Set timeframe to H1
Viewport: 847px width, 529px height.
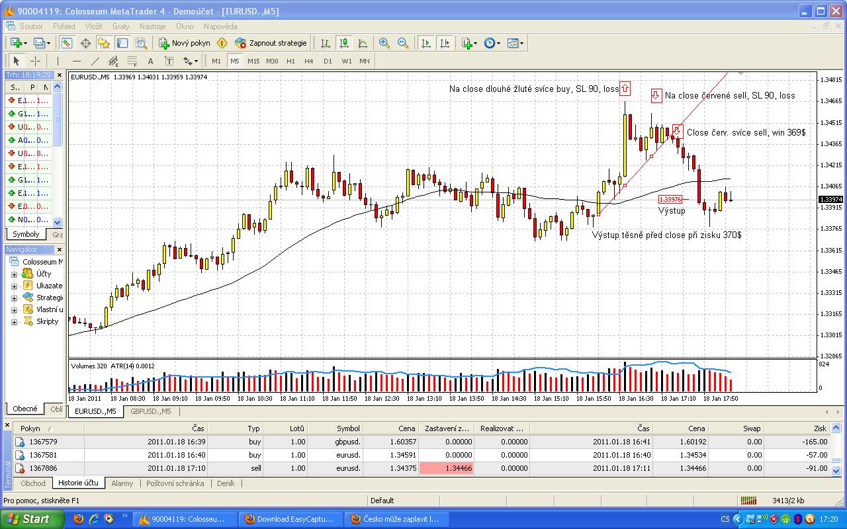(x=290, y=61)
